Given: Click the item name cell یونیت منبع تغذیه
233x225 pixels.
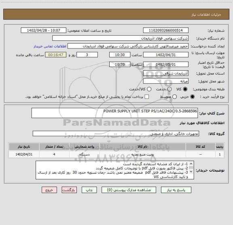Looking at the screenshot, I should tap(142, 154).
